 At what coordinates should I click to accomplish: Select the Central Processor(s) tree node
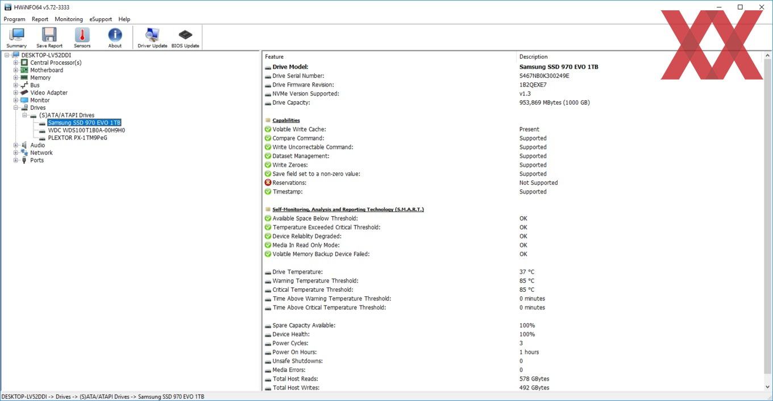[x=56, y=63]
